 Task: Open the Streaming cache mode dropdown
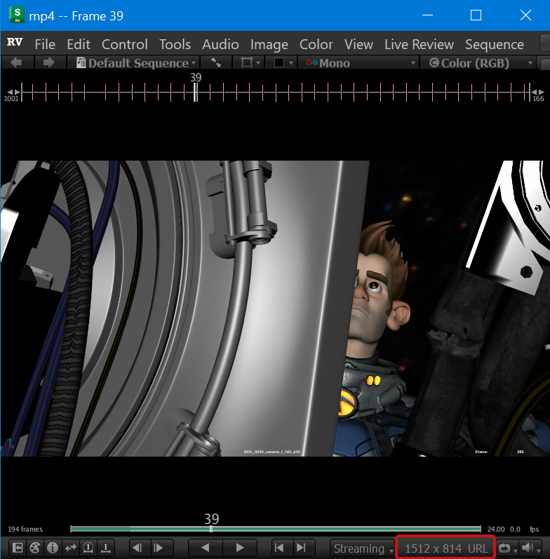point(362,548)
